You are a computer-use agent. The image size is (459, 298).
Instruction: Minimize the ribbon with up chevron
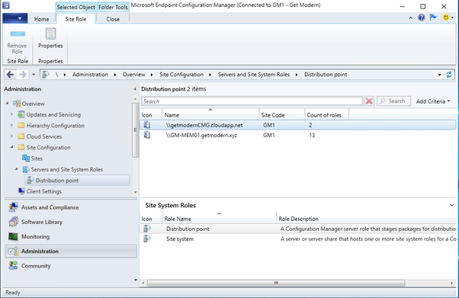tap(411, 18)
